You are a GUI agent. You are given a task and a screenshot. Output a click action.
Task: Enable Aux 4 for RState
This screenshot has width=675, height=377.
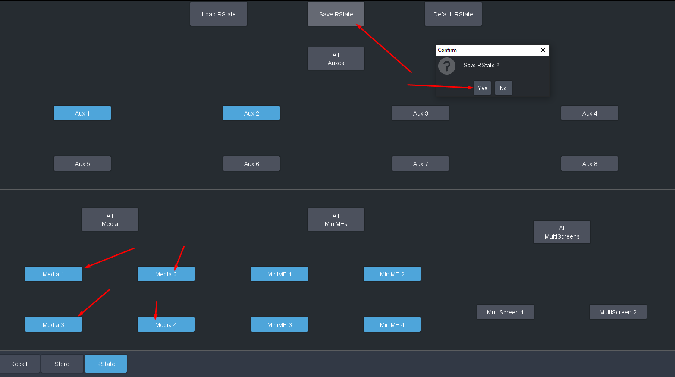pos(590,113)
